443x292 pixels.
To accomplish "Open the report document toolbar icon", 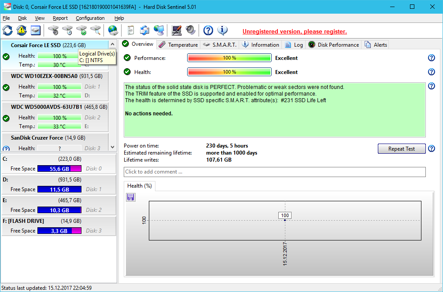I will (130, 30).
